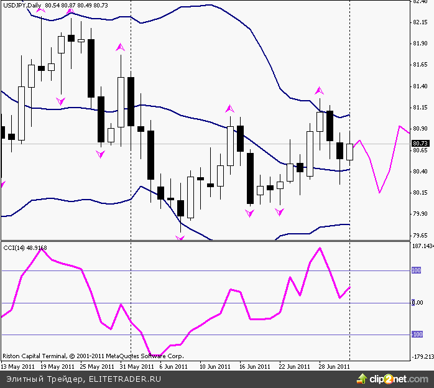Select the up fractal arrow above the mid-June white candle
Image resolution: width=434 pixels, height=388 pixels.
coord(230,109)
